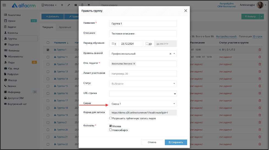
Task: Enable the 'до' end date checkbox
Action: coord(147,43)
